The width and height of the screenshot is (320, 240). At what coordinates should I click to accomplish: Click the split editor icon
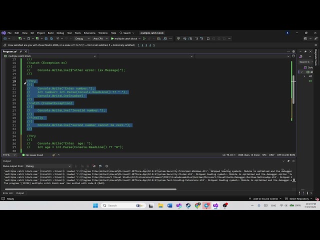point(293,56)
